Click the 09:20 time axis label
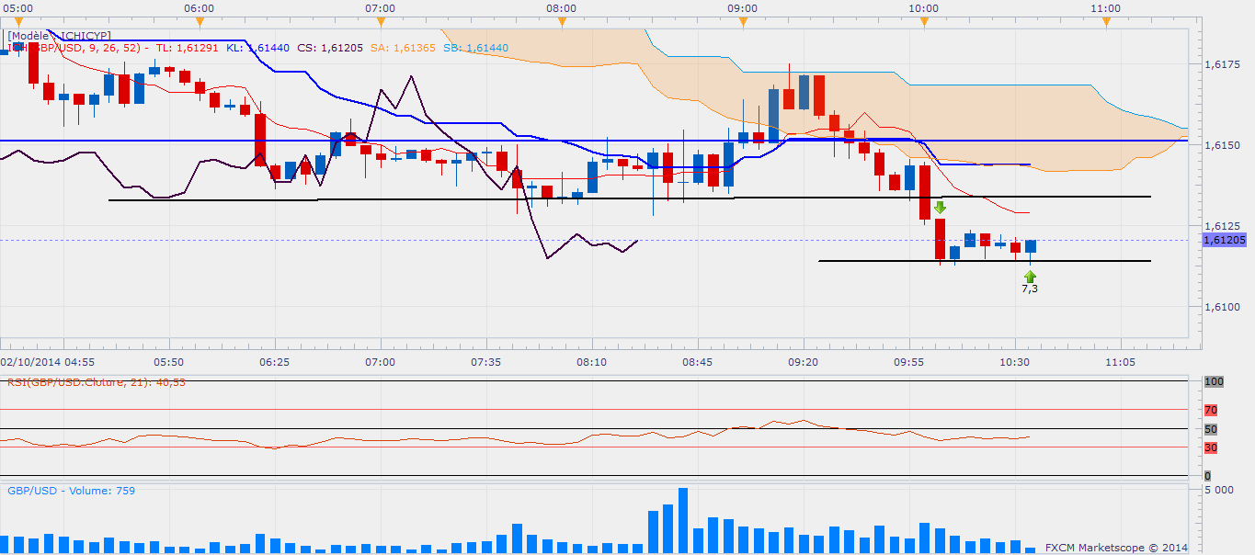The width and height of the screenshot is (1255, 555). 803,362
